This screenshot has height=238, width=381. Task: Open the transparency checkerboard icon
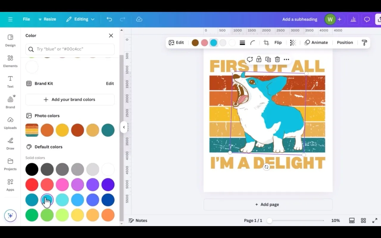pyautogui.click(x=293, y=43)
